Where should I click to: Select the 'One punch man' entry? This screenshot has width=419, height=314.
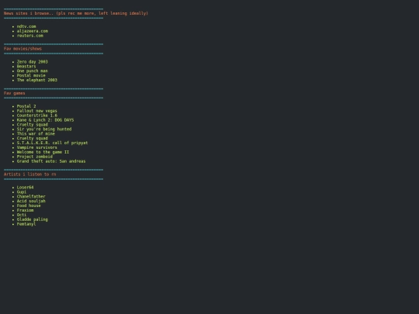[x=33, y=71]
